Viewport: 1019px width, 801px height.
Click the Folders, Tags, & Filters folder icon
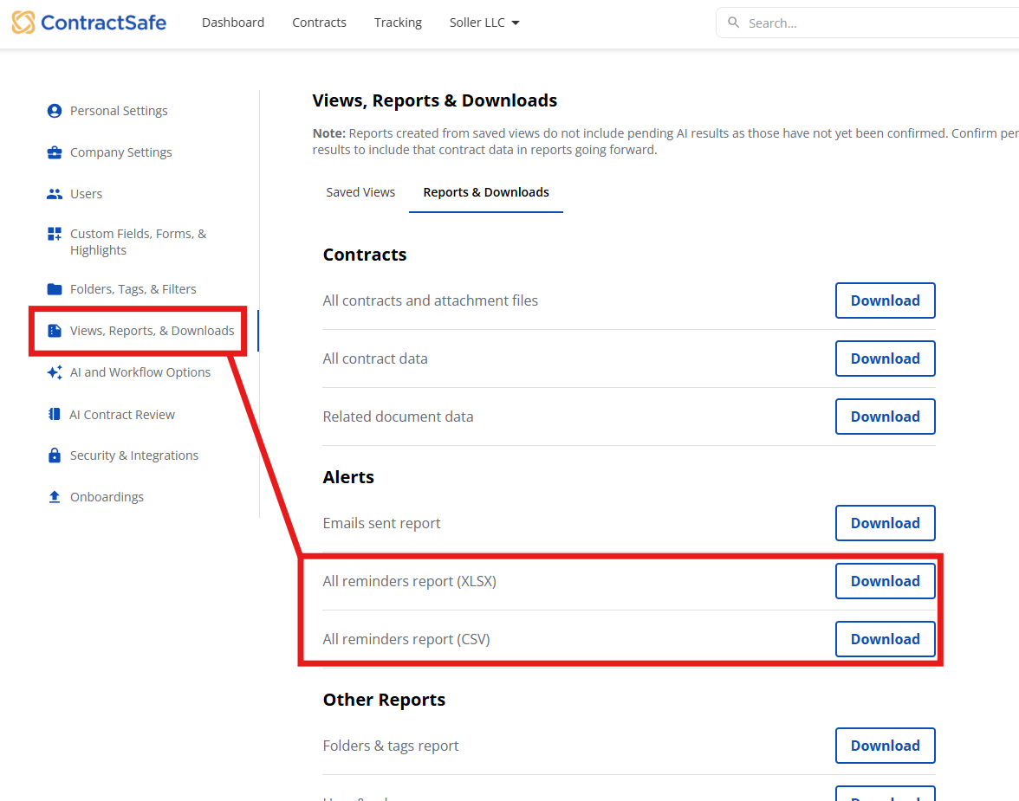pos(55,289)
